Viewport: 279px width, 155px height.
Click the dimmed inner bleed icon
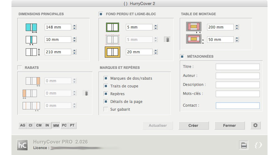coord(113,39)
